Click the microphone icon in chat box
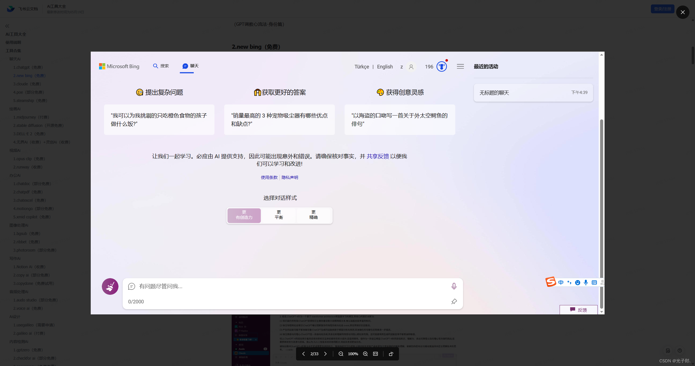This screenshot has height=366, width=695. 454,286
